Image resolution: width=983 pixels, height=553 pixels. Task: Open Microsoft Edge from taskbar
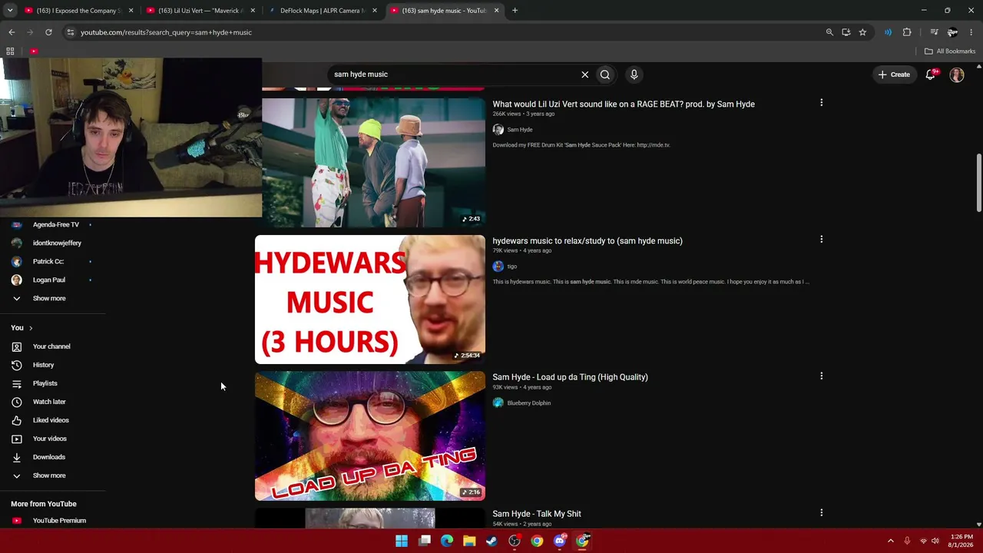[x=447, y=541]
